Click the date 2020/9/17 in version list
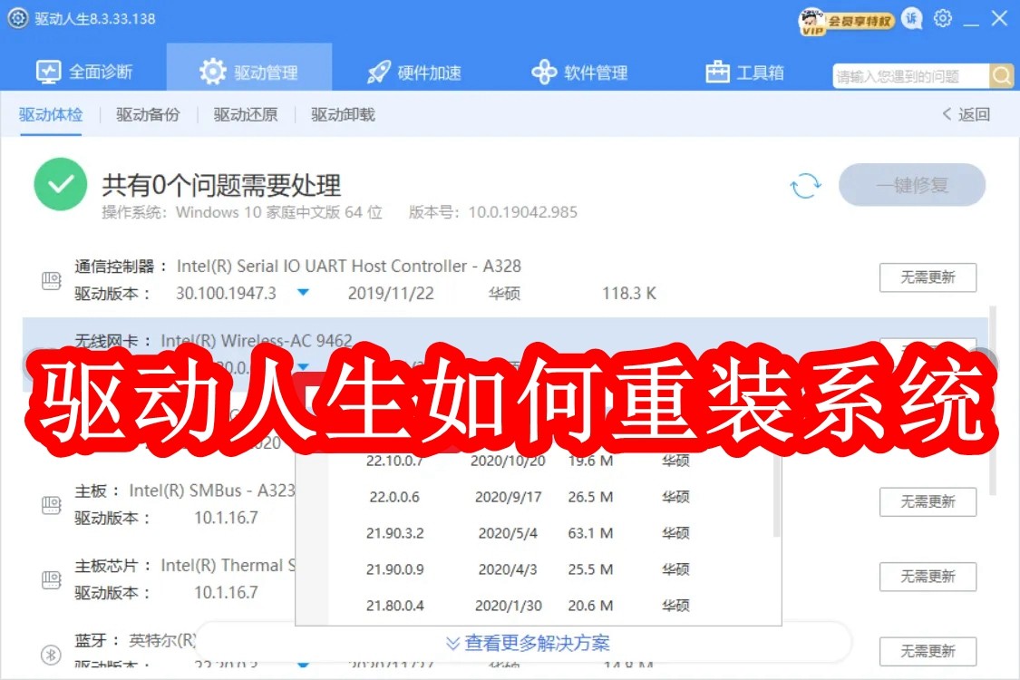 pos(508,497)
